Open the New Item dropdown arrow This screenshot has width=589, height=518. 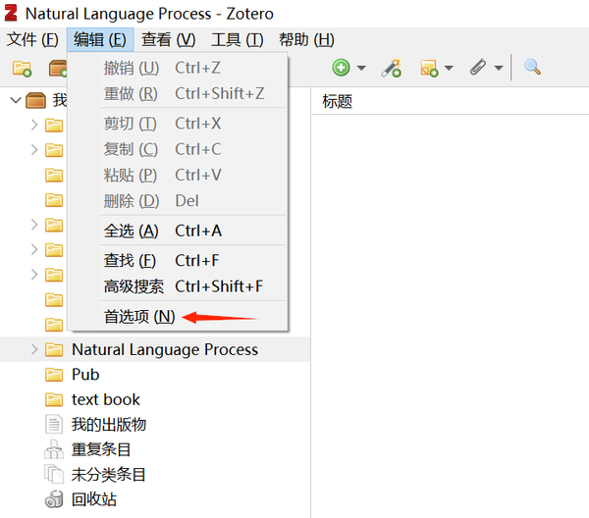click(361, 69)
